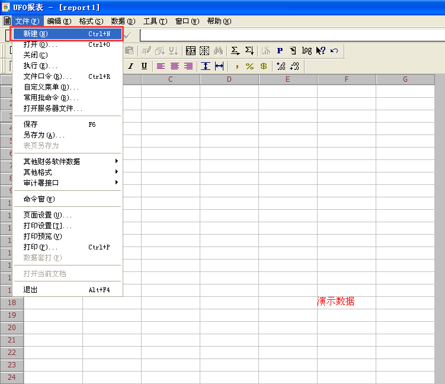Image resolution: width=445 pixels, height=384 pixels.
Task: Select 执行(E)... menu entry
Action: [x=68, y=66]
